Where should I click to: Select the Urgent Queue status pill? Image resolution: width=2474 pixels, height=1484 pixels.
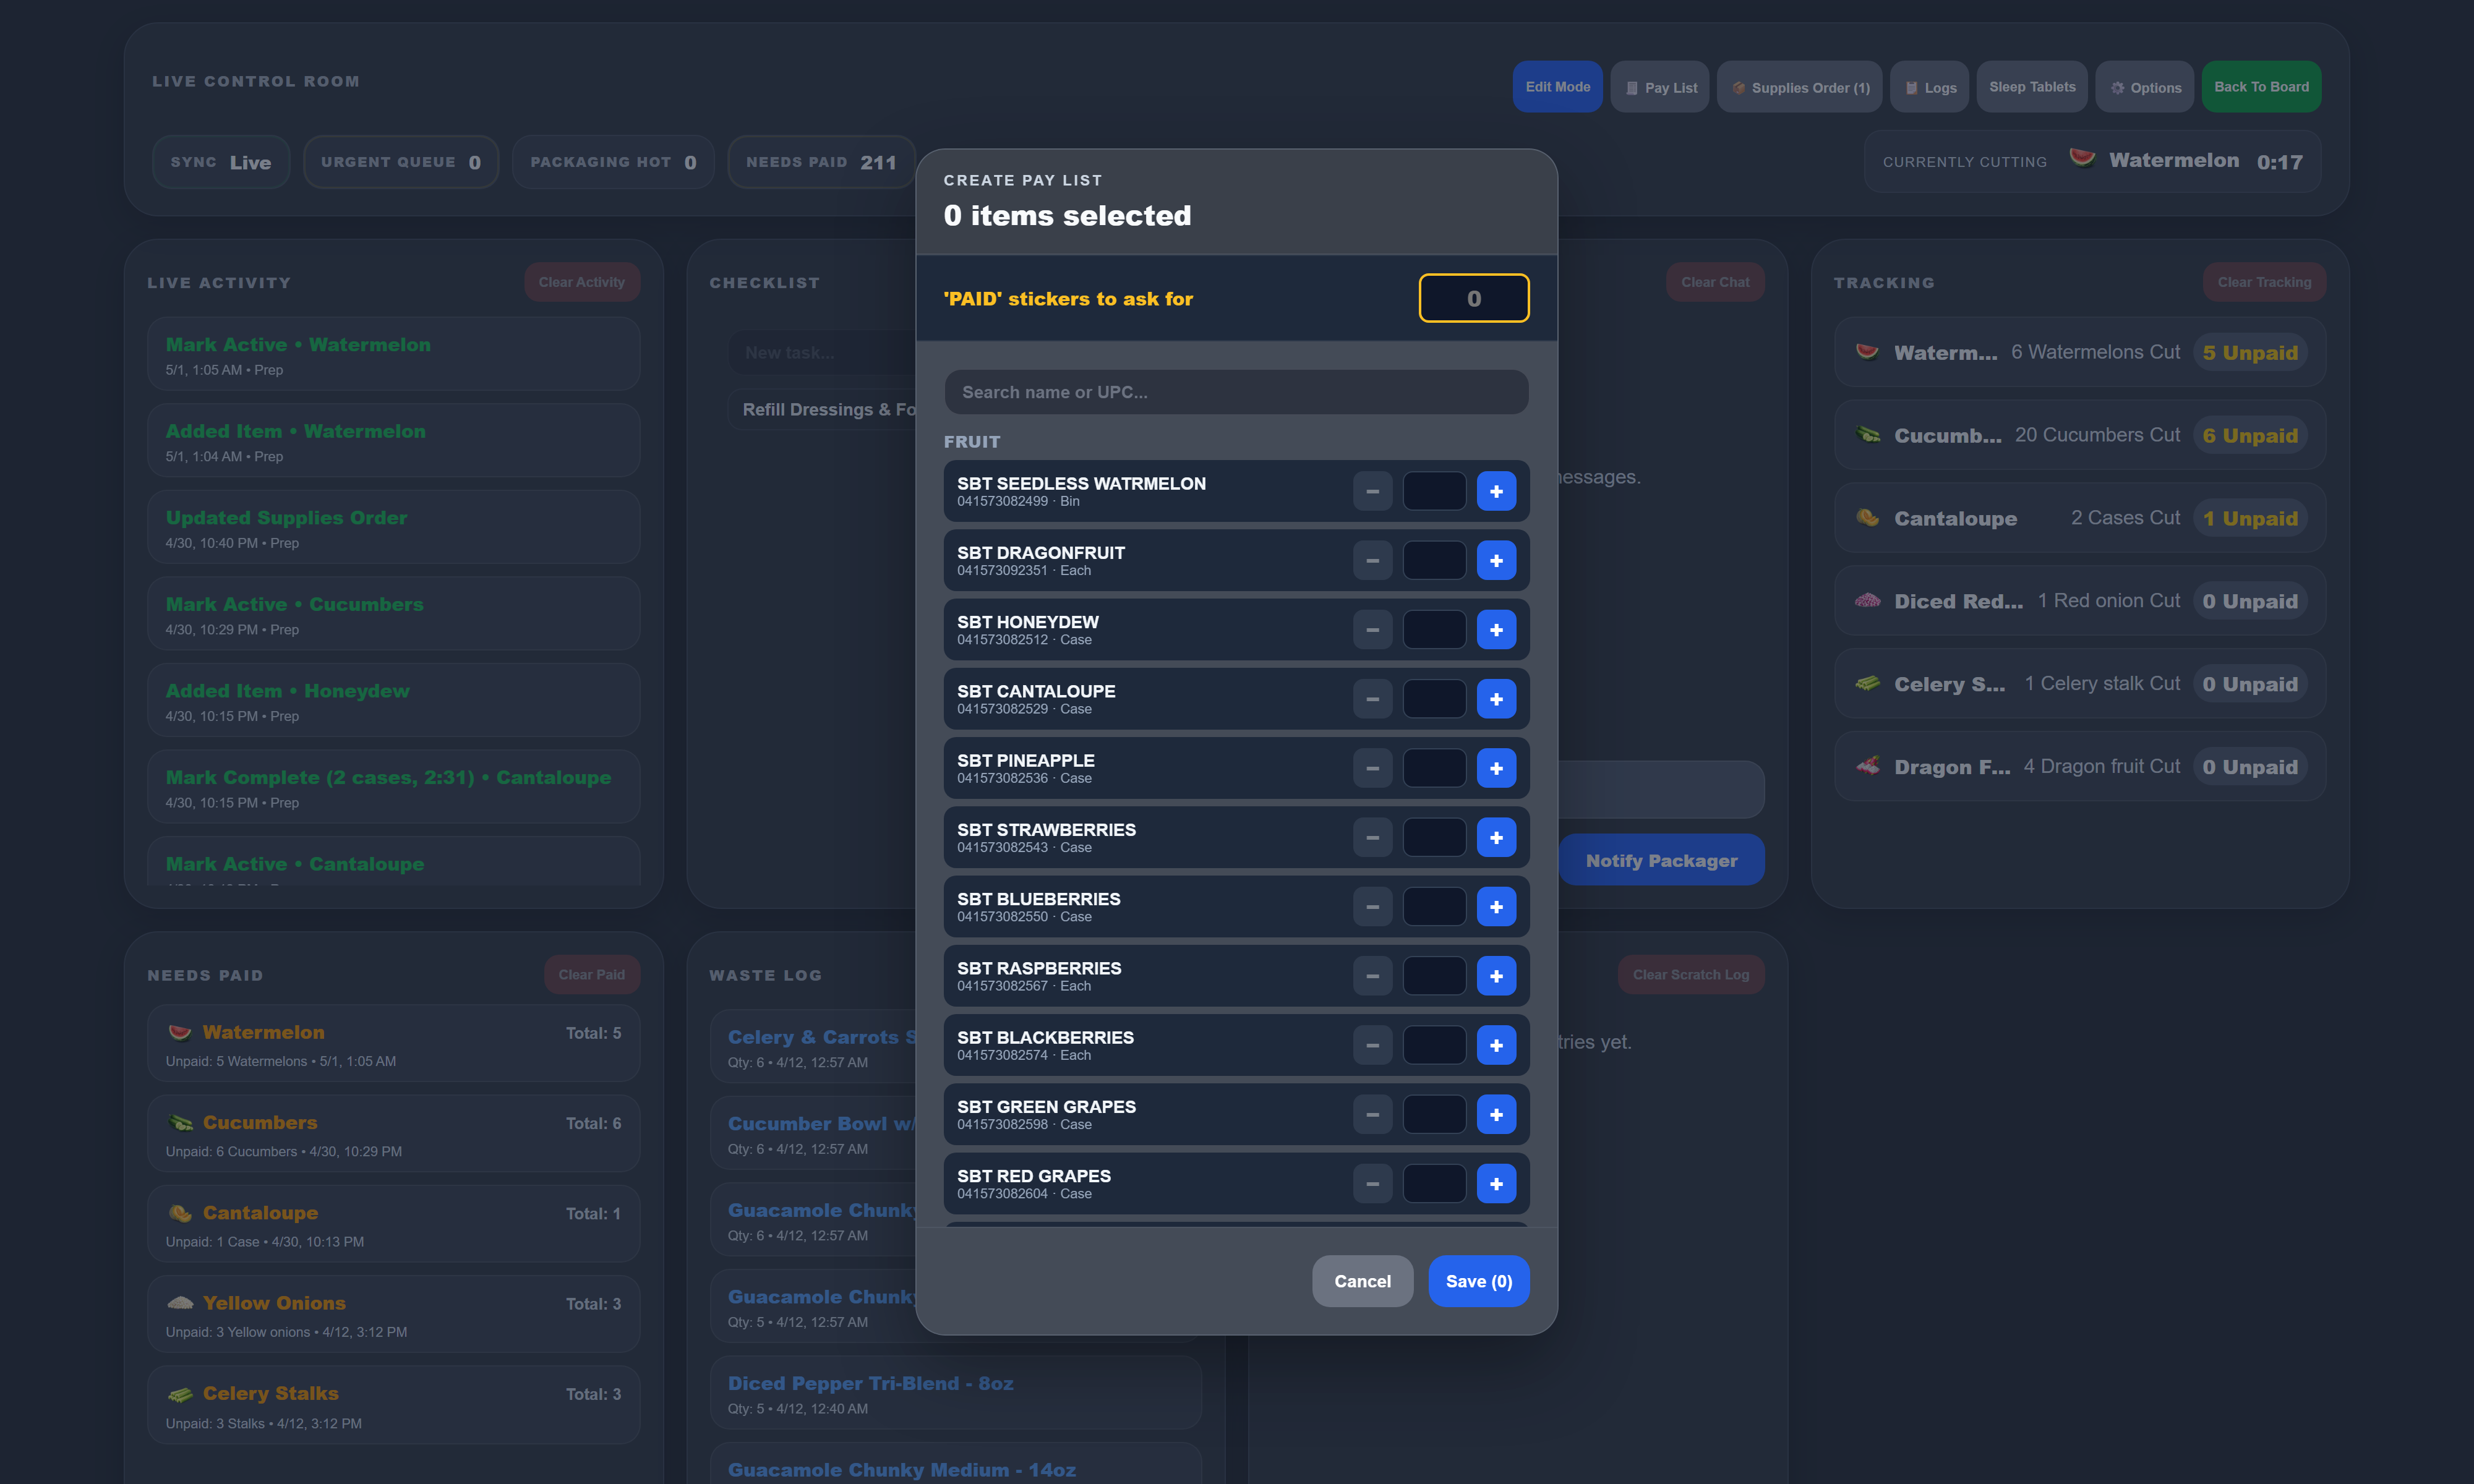(401, 162)
